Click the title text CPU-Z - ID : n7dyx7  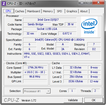click(21, 4)
